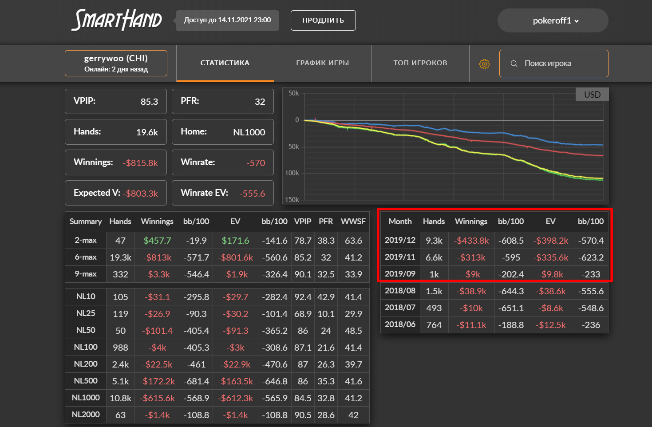Go to the ТОП ИГРОКОВ tab

click(420, 63)
